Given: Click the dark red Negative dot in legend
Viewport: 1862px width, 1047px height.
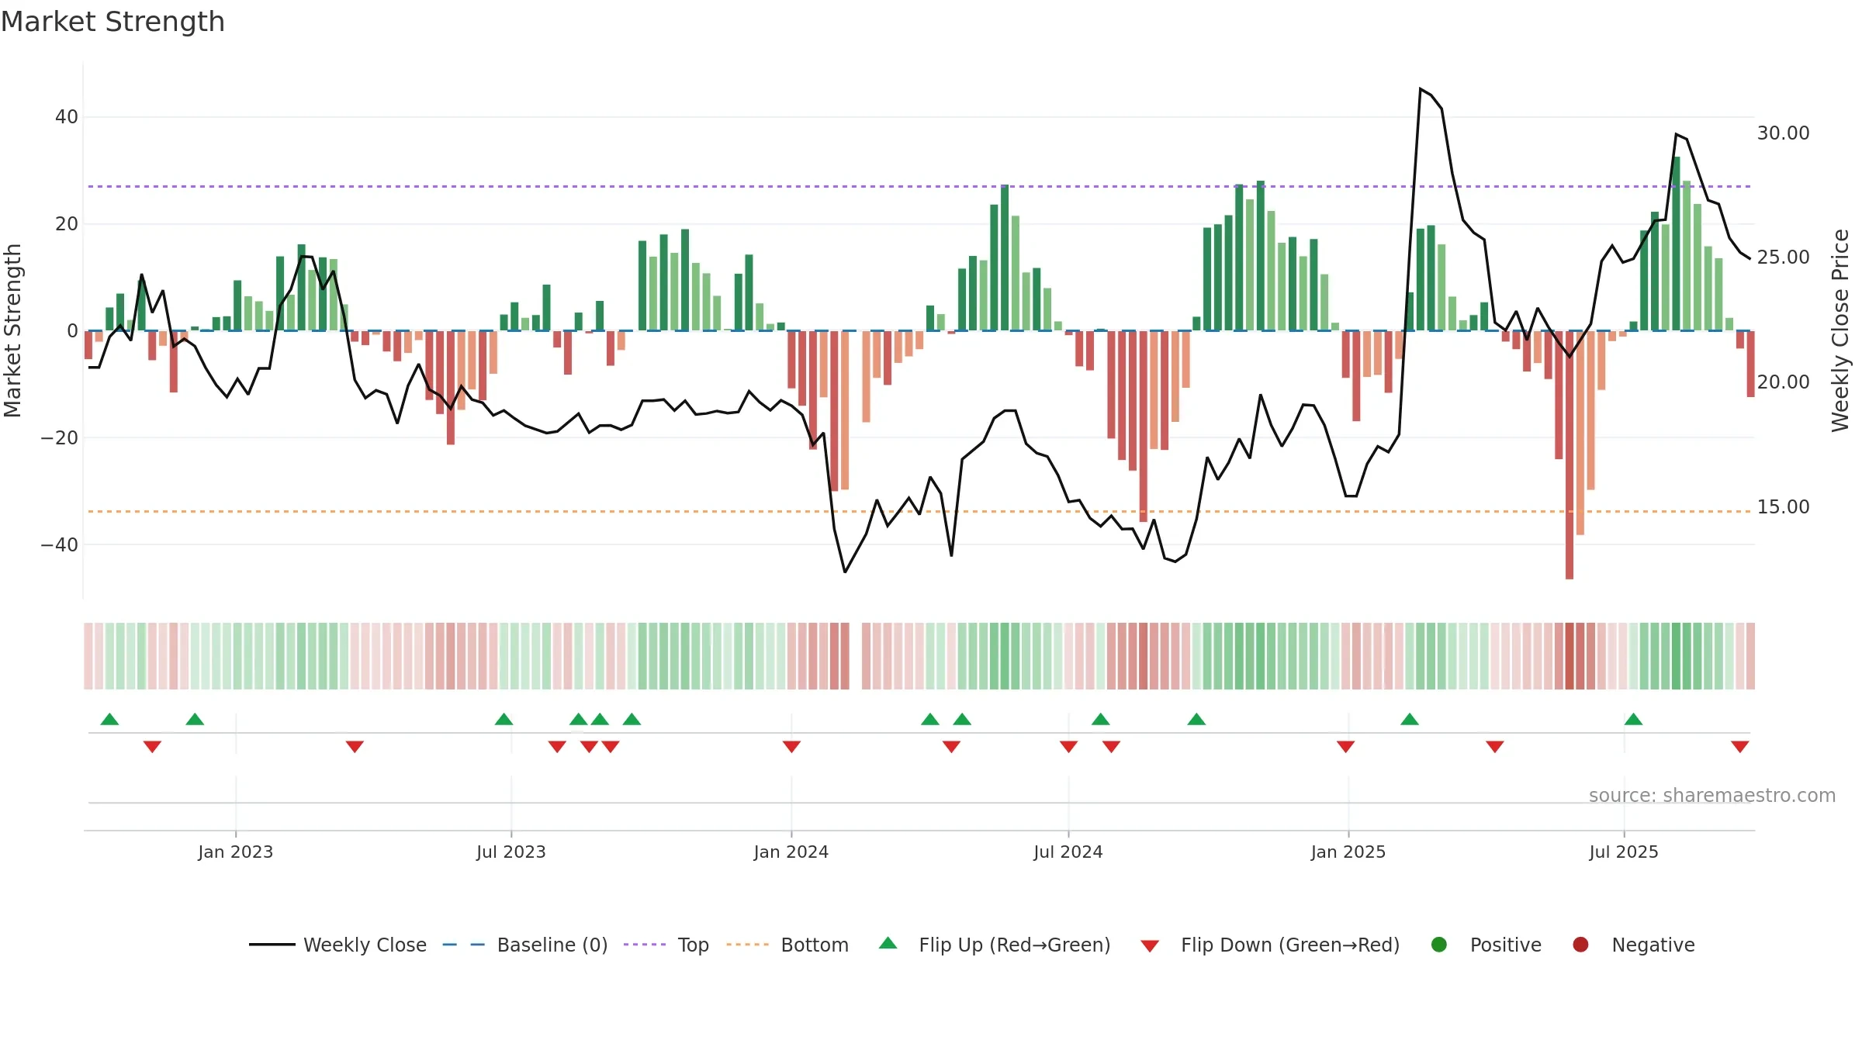Looking at the screenshot, I should click(x=1580, y=945).
